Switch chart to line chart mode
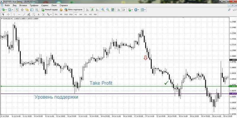The image size is (237, 118). [97, 10]
